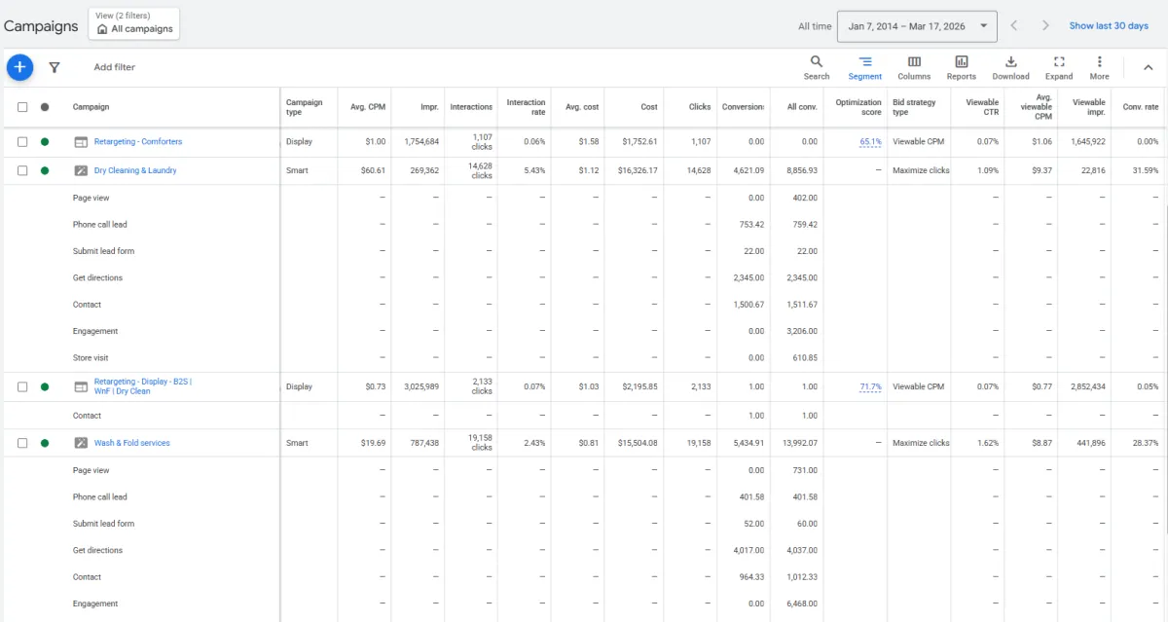Tick the Dry Cleaning & Laundry checkbox
The image size is (1168, 622).
click(x=22, y=171)
